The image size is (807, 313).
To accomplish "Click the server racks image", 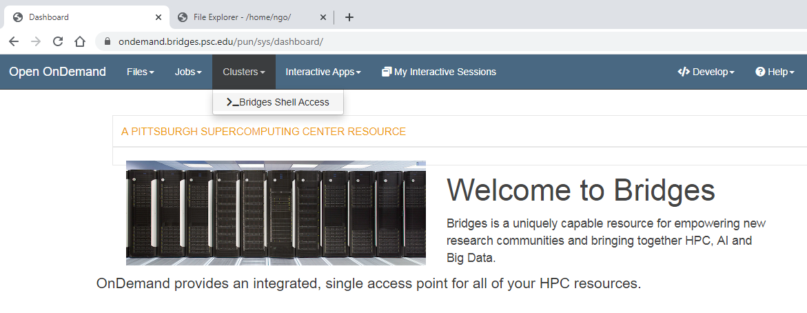I will (x=276, y=213).
